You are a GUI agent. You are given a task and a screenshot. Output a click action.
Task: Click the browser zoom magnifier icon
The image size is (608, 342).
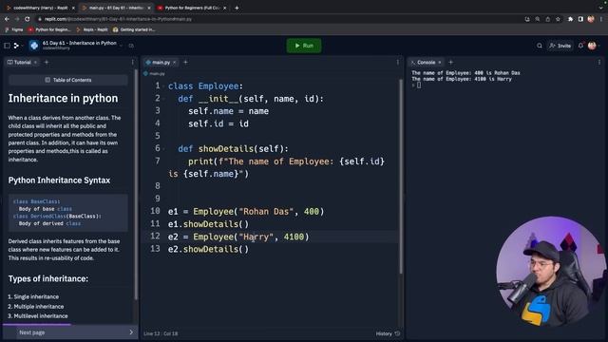[538, 19]
